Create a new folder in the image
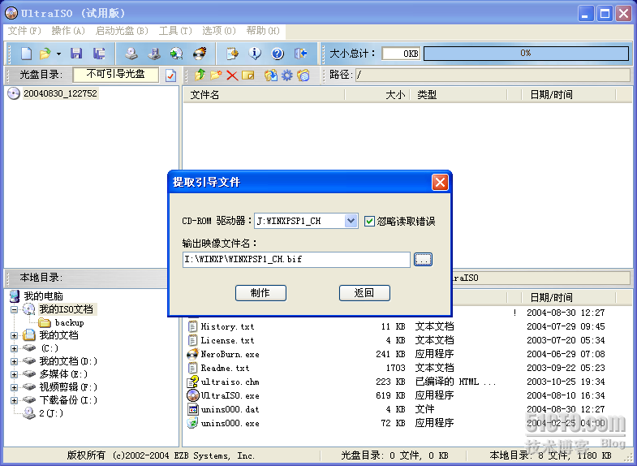 [216, 75]
